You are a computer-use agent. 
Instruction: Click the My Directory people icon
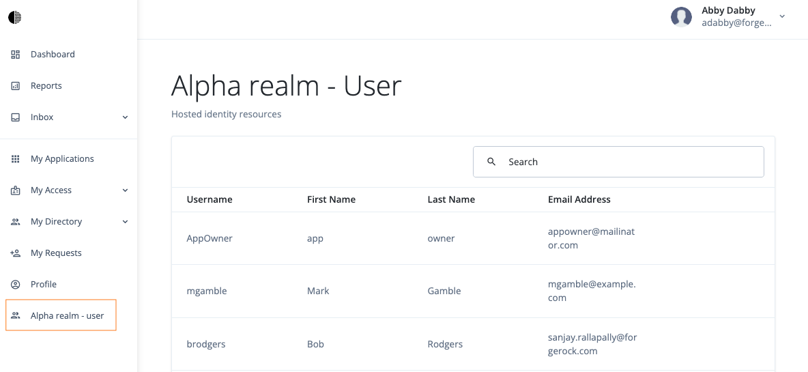point(16,222)
